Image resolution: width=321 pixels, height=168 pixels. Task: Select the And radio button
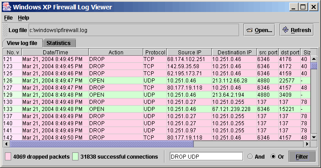[x=256, y=157]
